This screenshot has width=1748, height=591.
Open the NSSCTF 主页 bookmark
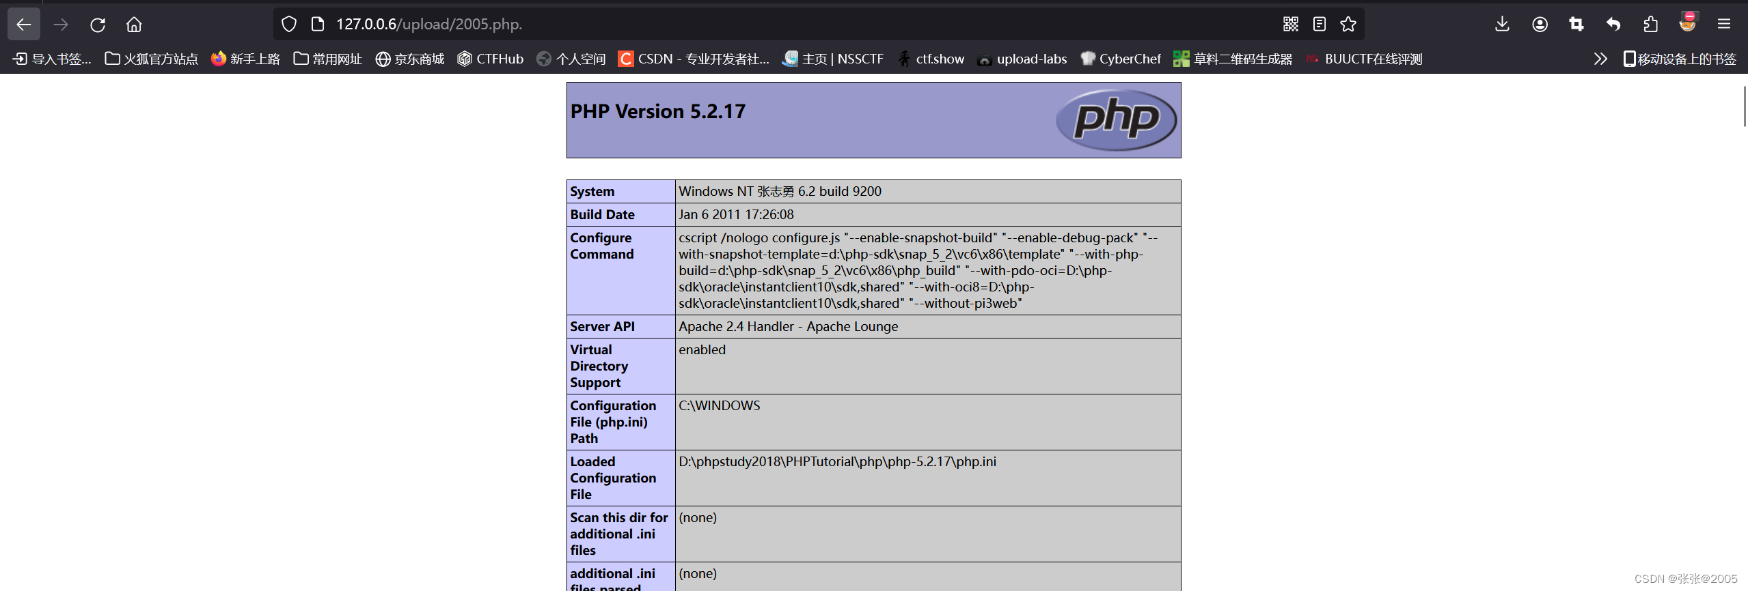coord(833,59)
